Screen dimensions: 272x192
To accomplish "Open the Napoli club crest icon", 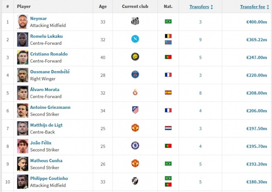I will click(x=135, y=39).
